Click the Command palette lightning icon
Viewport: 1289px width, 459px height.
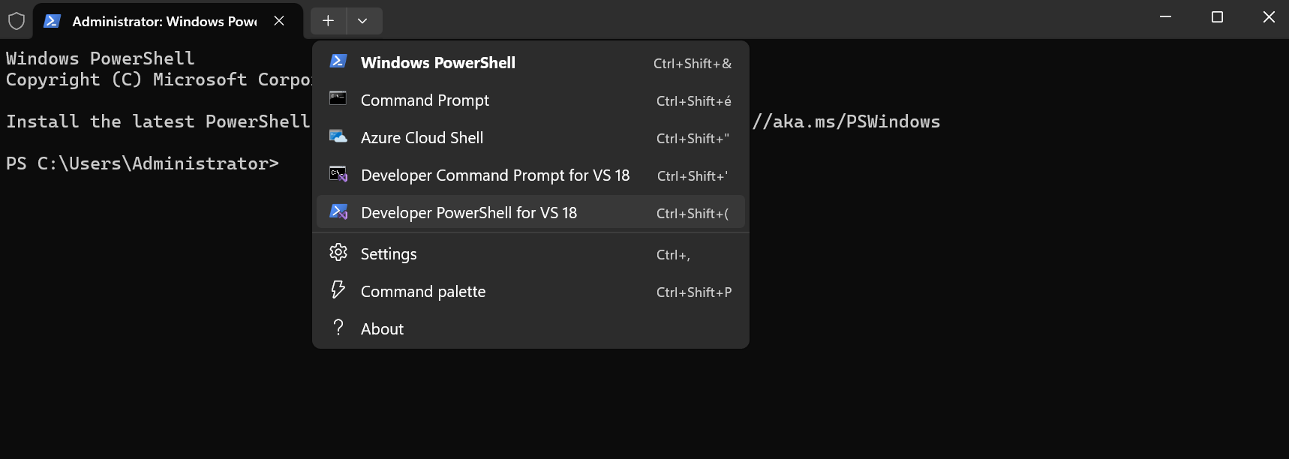click(338, 290)
